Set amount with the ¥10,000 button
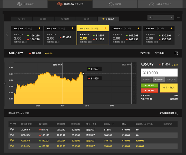 click(159, 79)
